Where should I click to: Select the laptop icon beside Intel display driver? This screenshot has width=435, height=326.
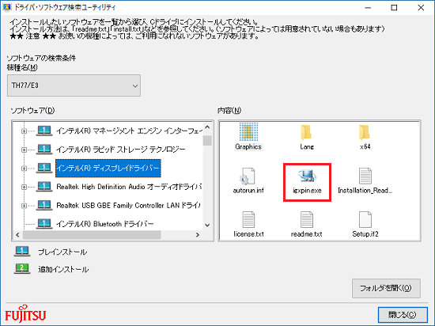tap(44, 168)
